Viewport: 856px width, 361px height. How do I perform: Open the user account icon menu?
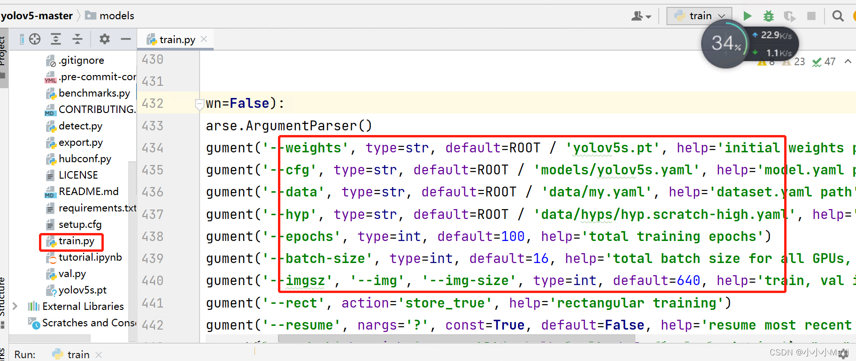[x=641, y=16]
